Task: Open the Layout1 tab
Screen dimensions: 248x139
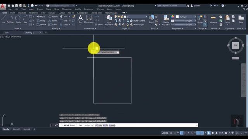Action: (16, 129)
